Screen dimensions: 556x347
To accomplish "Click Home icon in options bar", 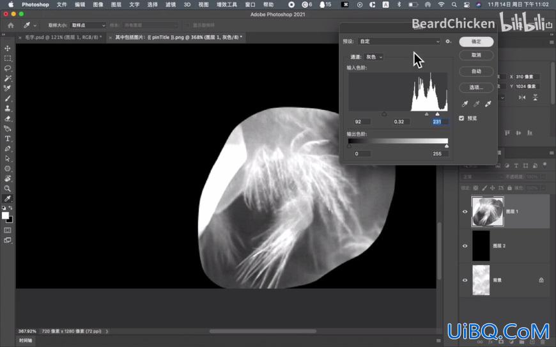I will tap(11, 25).
